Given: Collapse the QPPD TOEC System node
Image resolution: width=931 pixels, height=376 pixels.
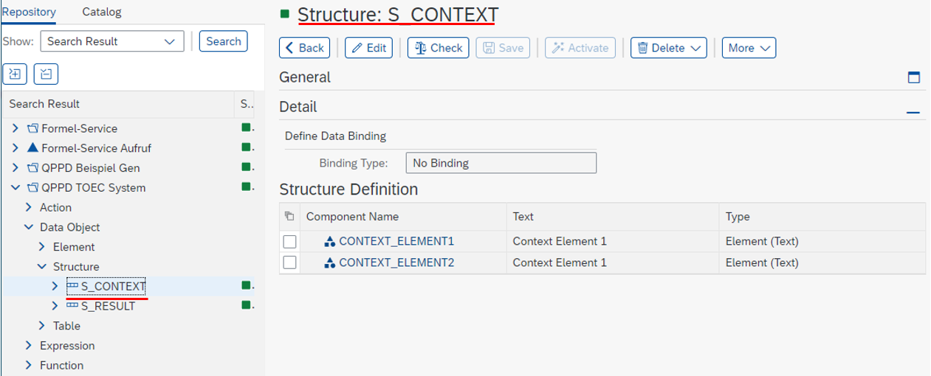Looking at the screenshot, I should (x=16, y=187).
